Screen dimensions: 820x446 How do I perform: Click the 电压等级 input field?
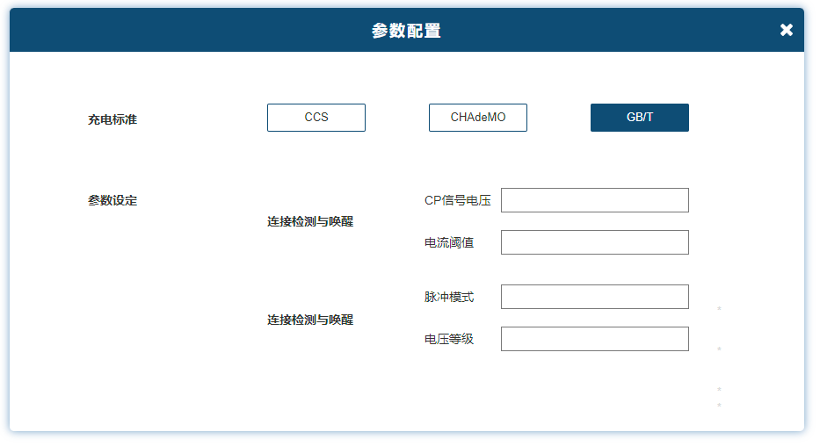(595, 339)
